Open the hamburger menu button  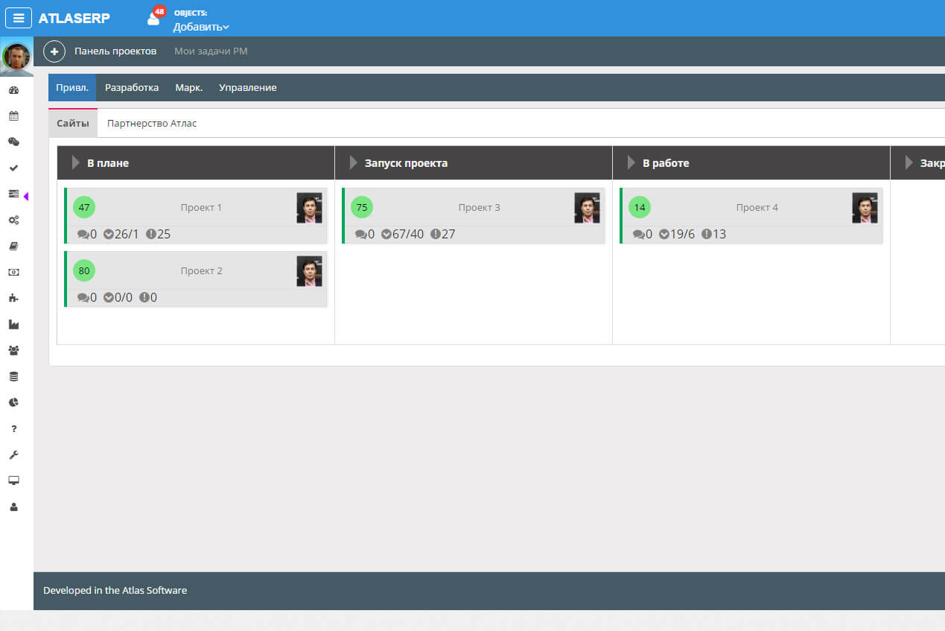[x=19, y=18]
